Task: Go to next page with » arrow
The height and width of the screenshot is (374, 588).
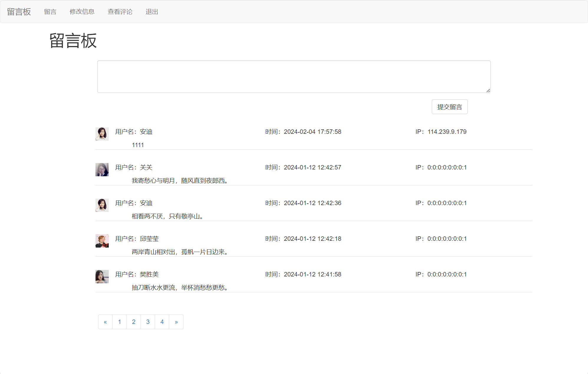Action: tap(176, 322)
